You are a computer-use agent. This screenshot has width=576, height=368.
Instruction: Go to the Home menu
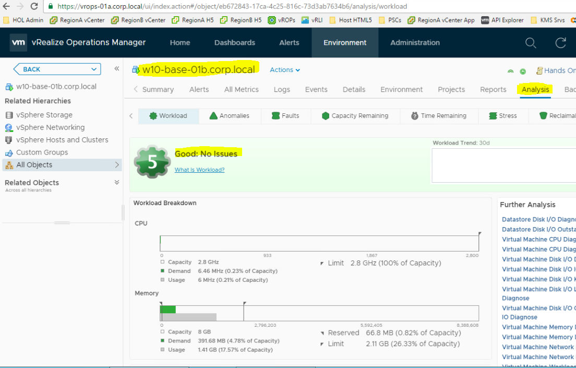pyautogui.click(x=180, y=43)
